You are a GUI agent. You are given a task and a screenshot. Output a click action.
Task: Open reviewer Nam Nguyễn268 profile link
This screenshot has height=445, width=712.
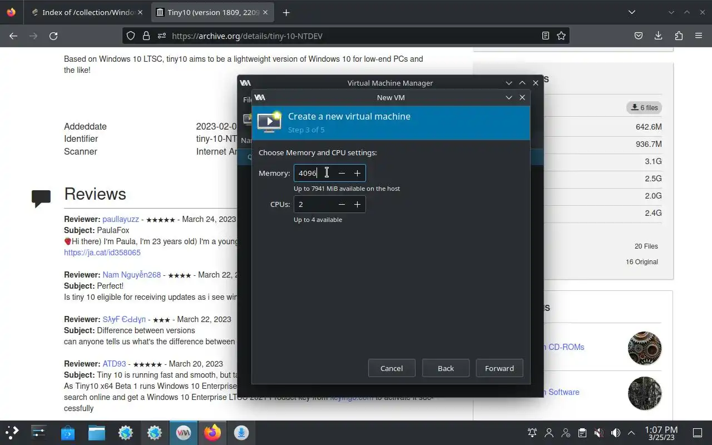point(131,275)
